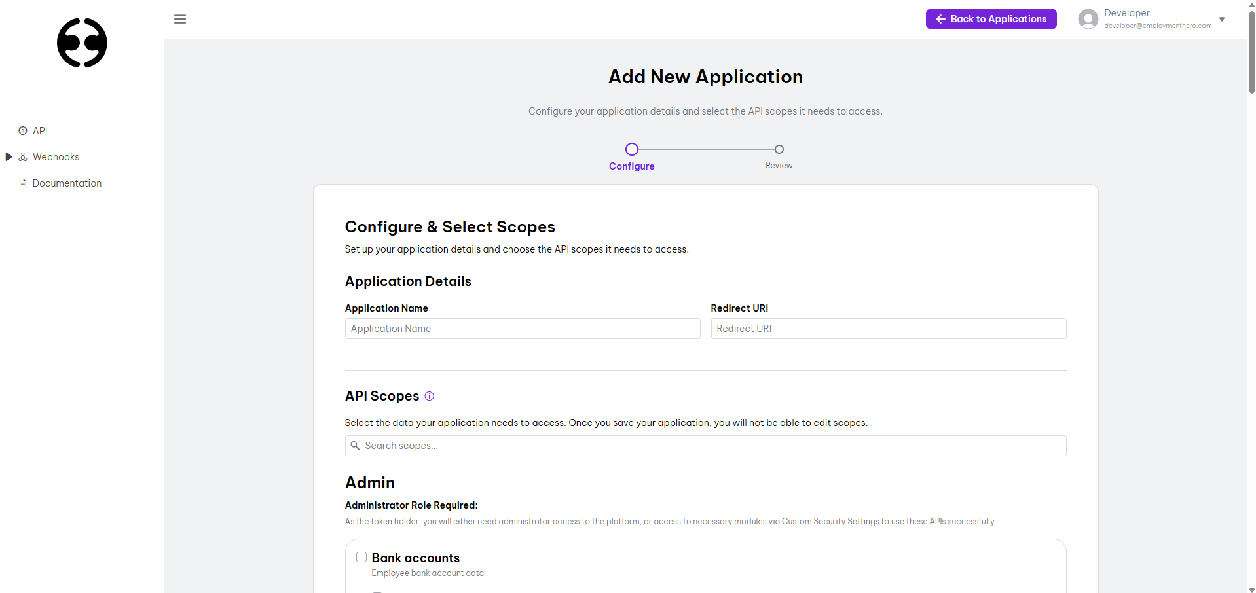1256x593 pixels.
Task: Expand the Webhooks disclosure triangle
Action: pos(9,156)
